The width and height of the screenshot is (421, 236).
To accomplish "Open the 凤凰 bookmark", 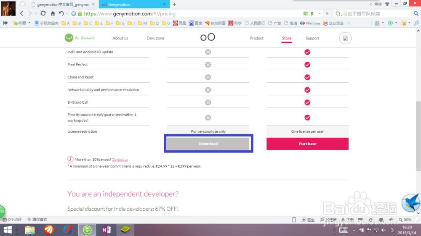I will (x=179, y=23).
